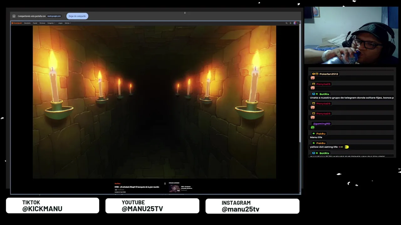
Task: Click the E1156 episode title text
Action: point(137,187)
